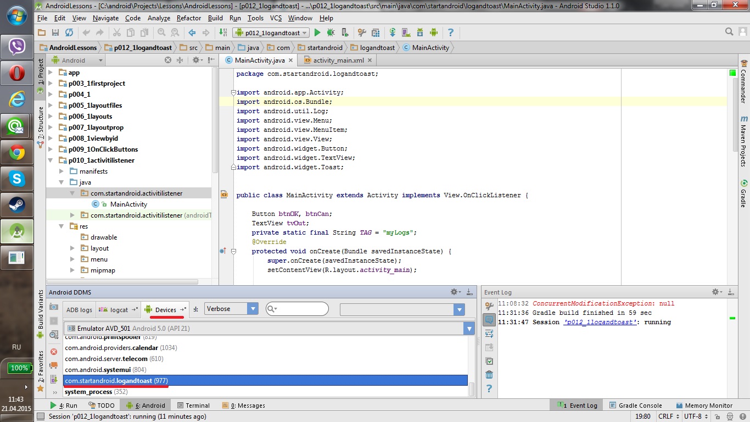Expand the mipmap folder node
The width and height of the screenshot is (750, 422).
[x=72, y=270]
